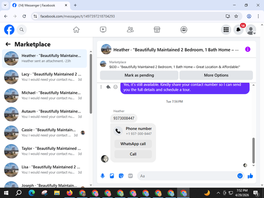264x198 pixels.
Task: Open Cassie conversation in list
Action: click(x=44, y=133)
